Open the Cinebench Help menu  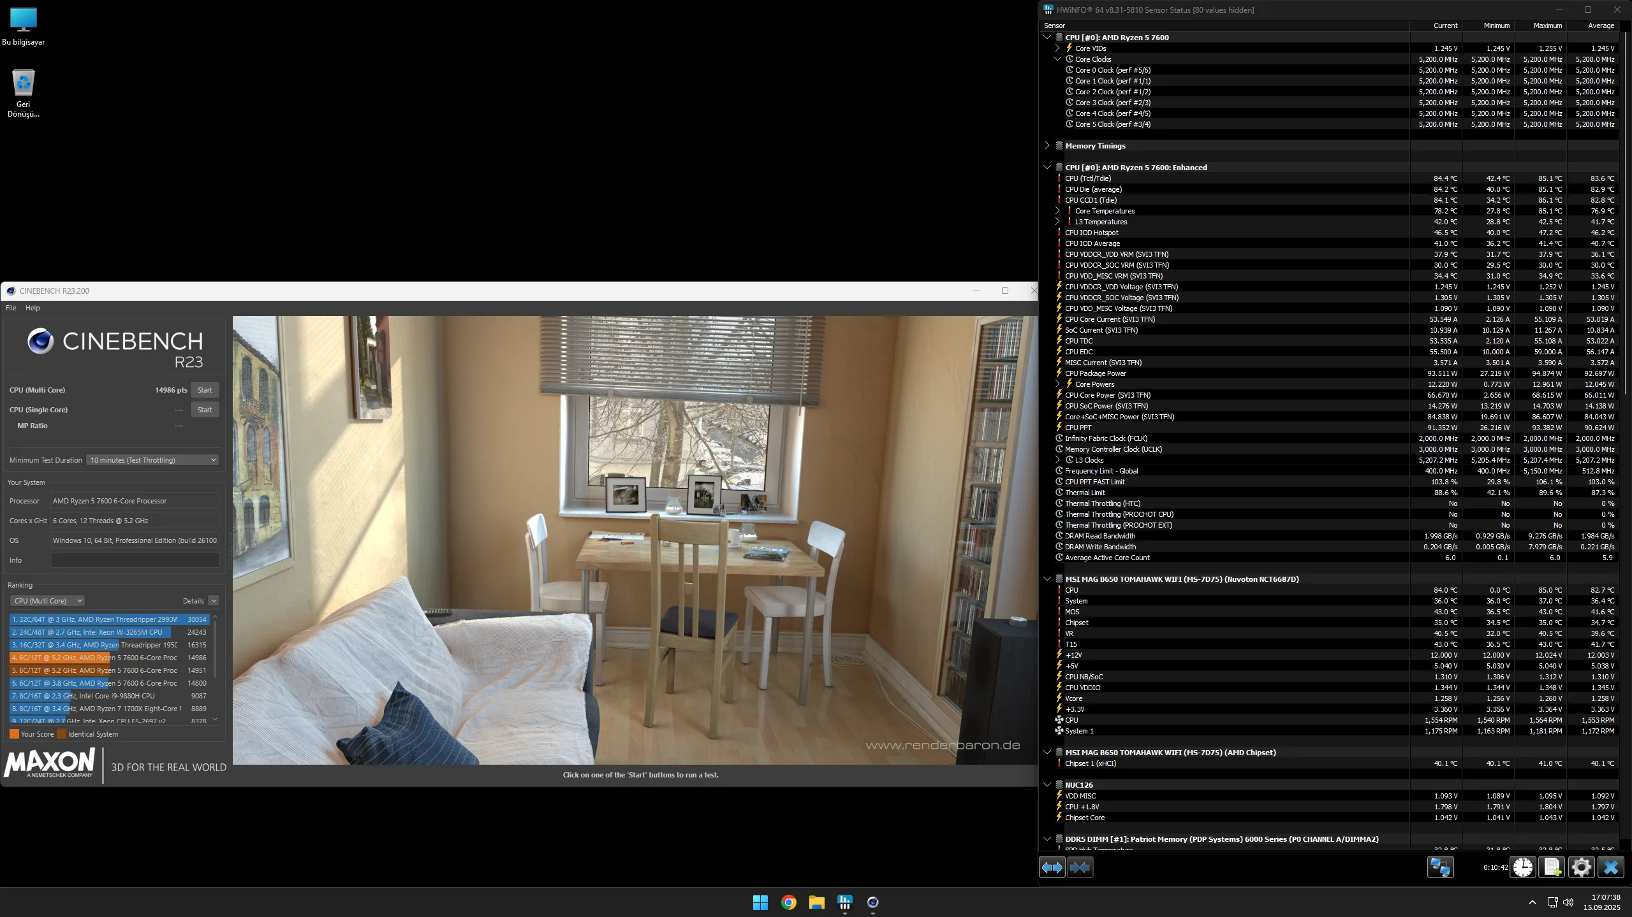point(33,308)
